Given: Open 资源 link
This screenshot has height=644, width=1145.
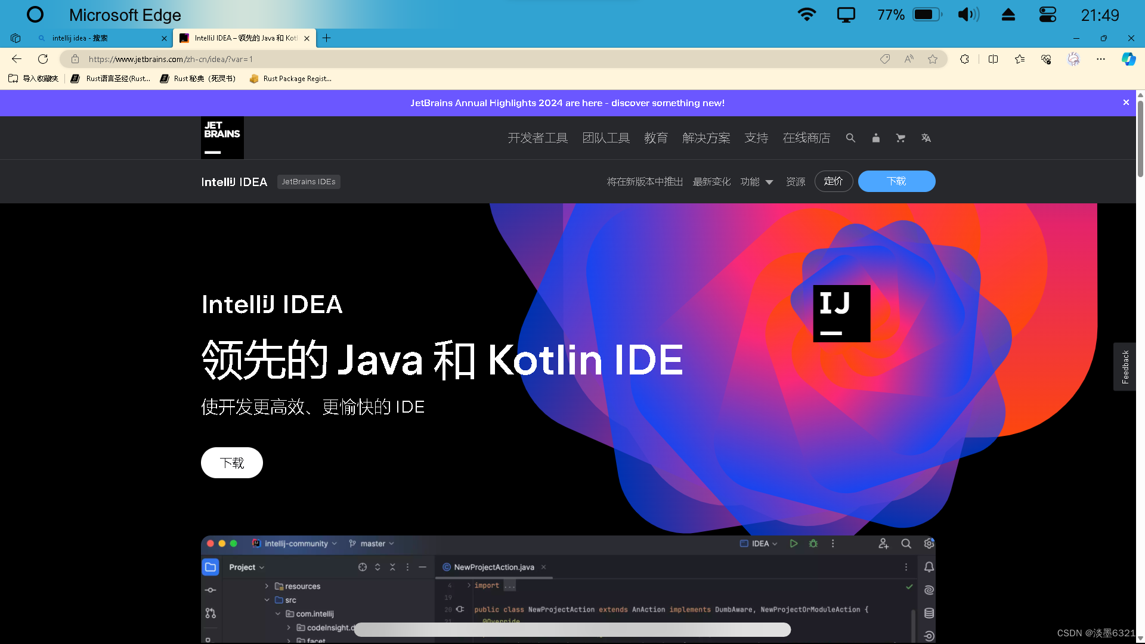Looking at the screenshot, I should [796, 182].
